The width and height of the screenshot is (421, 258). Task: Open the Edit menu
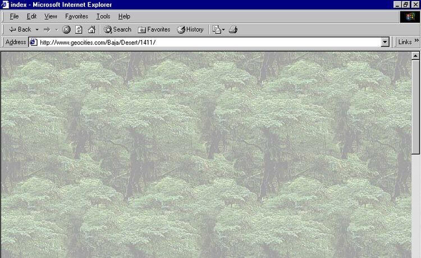tap(31, 16)
